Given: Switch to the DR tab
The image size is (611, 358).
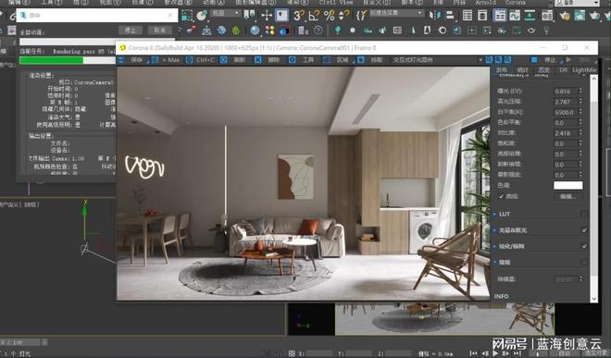Looking at the screenshot, I should (564, 70).
